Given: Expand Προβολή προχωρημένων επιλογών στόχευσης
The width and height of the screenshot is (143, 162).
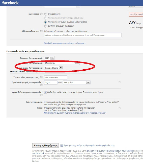Looking at the screenshot, I should click(65, 43).
